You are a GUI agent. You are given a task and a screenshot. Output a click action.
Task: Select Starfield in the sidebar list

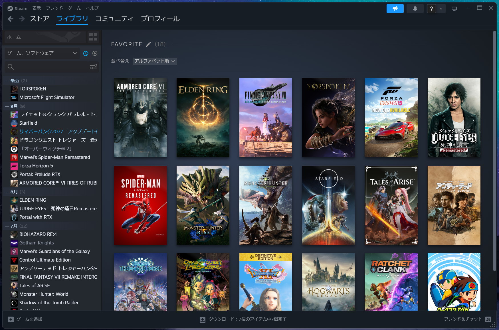pyautogui.click(x=28, y=123)
